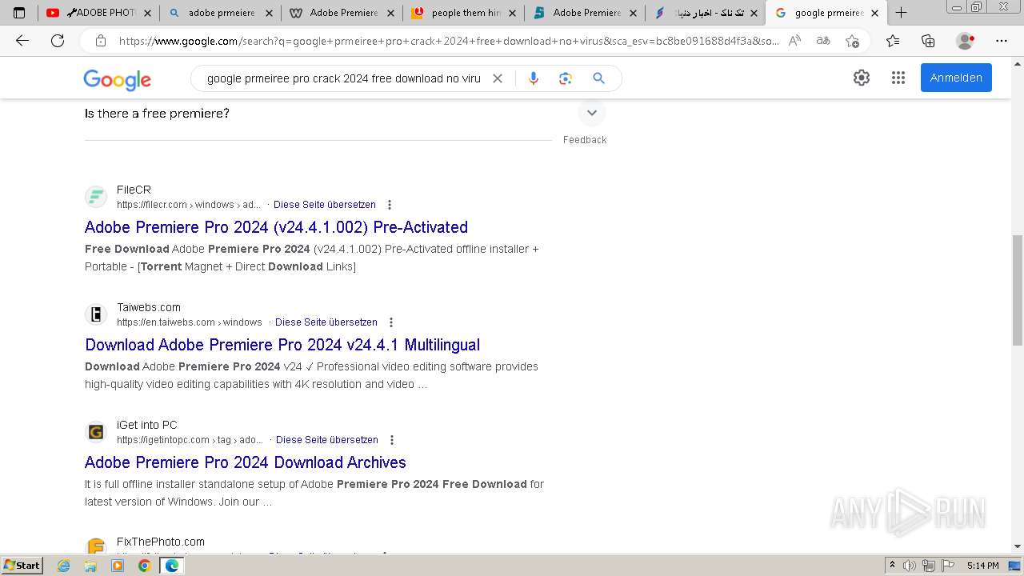The height and width of the screenshot is (576, 1024).
Task: Click the FixThePhoto.com result name
Action: [x=161, y=542]
